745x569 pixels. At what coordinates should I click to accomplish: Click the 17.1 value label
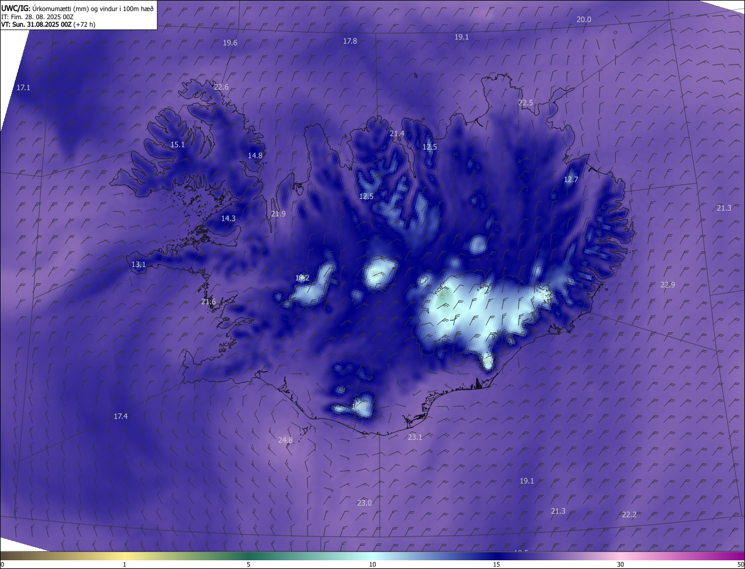(x=23, y=87)
